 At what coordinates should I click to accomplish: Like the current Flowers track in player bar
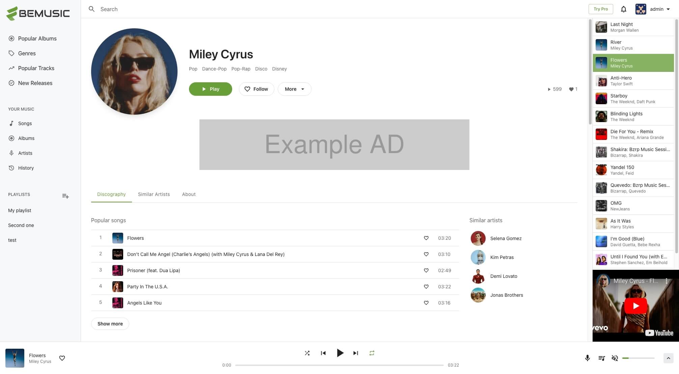(62, 358)
